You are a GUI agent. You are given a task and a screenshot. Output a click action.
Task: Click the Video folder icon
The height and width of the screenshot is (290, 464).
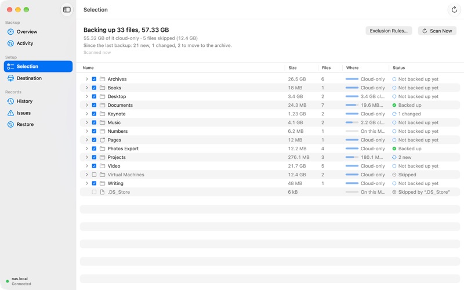tap(103, 166)
